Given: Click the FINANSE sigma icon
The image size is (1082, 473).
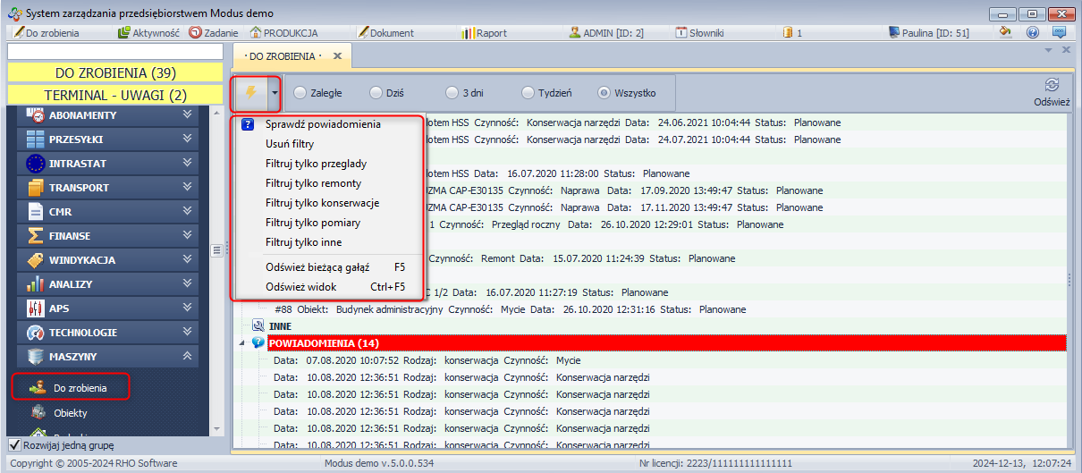Looking at the screenshot, I should tap(36, 236).
